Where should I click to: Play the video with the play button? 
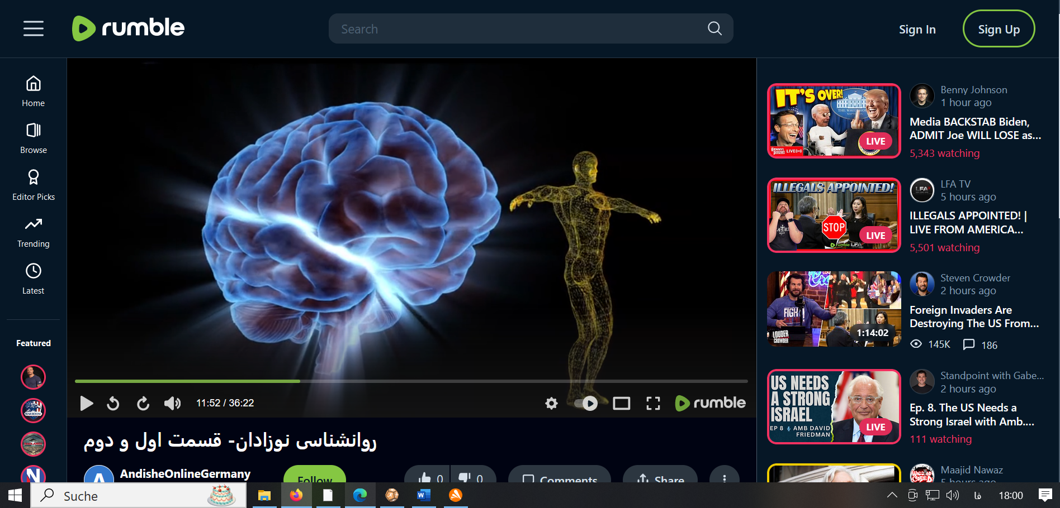[86, 403]
